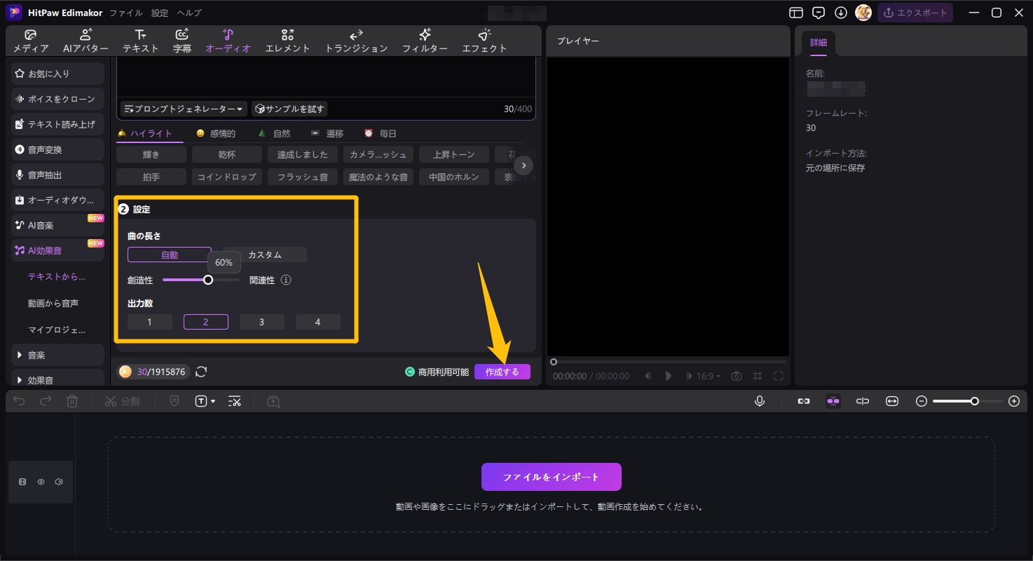Select 動画から音声 sub-item

point(53,303)
